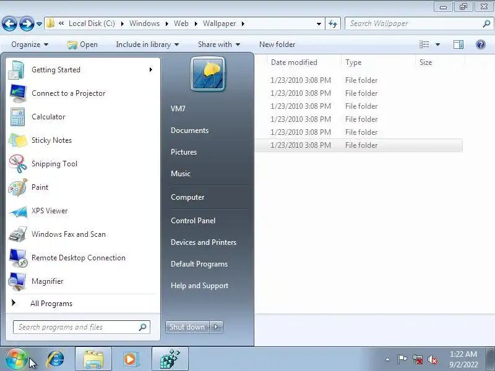This screenshot has width=495, height=371.
Task: Open Explorer help button
Action: (x=481, y=45)
